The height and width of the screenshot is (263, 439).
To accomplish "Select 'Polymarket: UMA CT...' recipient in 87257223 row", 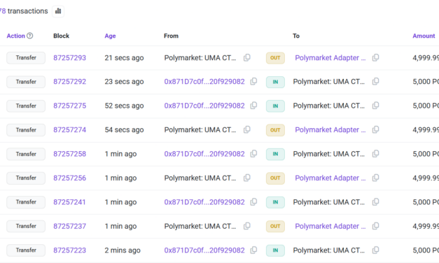I will 328,250.
